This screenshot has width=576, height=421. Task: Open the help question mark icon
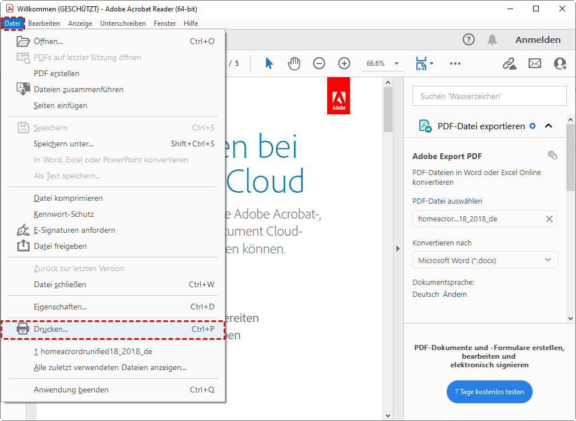point(468,39)
